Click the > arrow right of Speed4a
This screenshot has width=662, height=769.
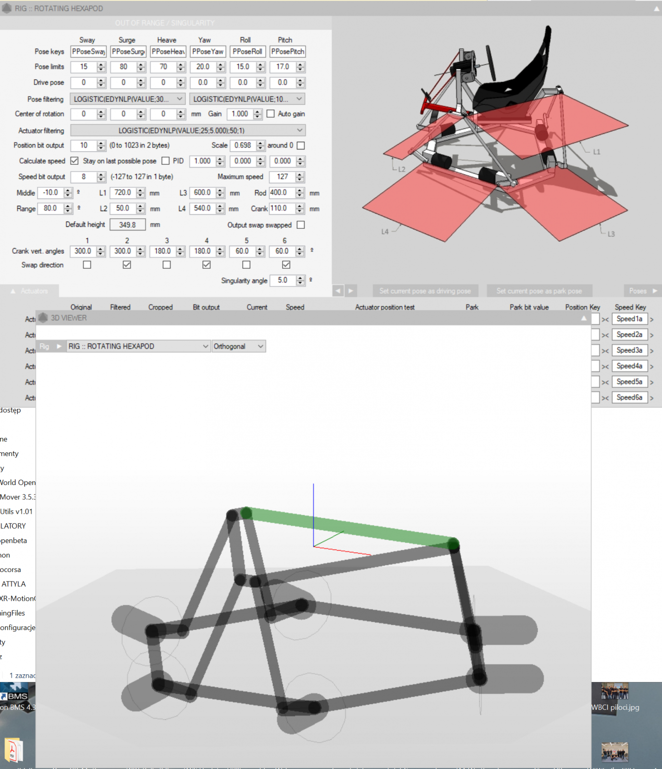click(652, 367)
